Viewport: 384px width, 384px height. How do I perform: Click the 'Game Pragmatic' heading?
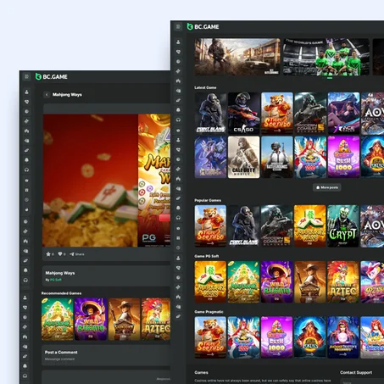pos(209,312)
